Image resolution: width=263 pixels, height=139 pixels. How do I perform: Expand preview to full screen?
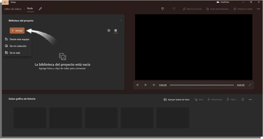250,85
